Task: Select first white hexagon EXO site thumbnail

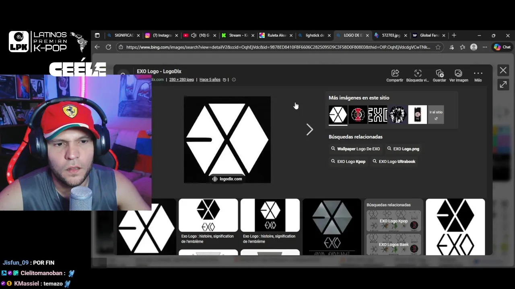Action: 338,115
